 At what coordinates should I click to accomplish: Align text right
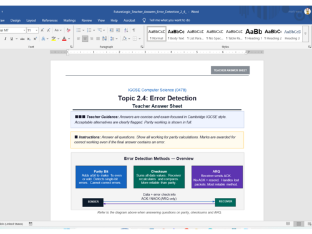[92, 39]
